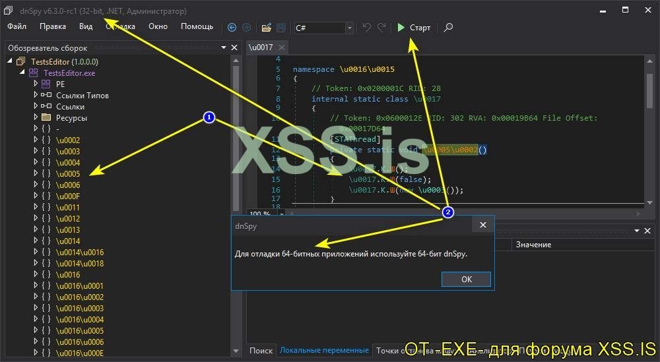Switch to the Поиск bottom tab
Image resolution: width=660 pixels, height=362 pixels.
(x=261, y=350)
